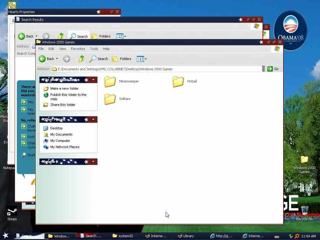Open Back history dropdown arrow in Windows 2000 Games
Image resolution: width=320 pixels, height=240 pixels.
57,59
